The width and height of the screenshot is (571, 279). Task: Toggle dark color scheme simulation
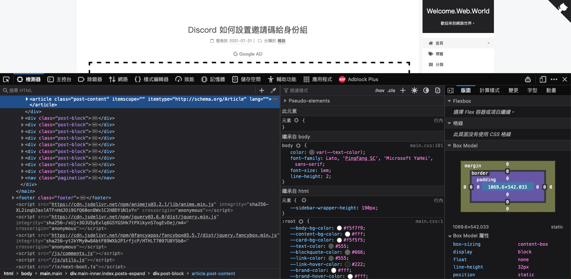click(x=426, y=90)
